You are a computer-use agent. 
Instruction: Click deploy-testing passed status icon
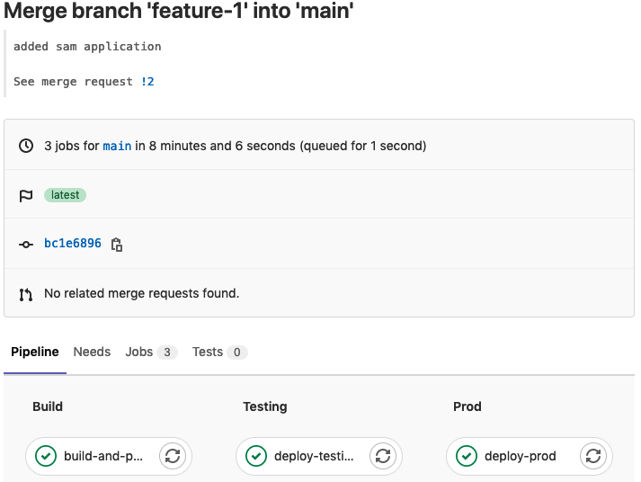pos(256,456)
